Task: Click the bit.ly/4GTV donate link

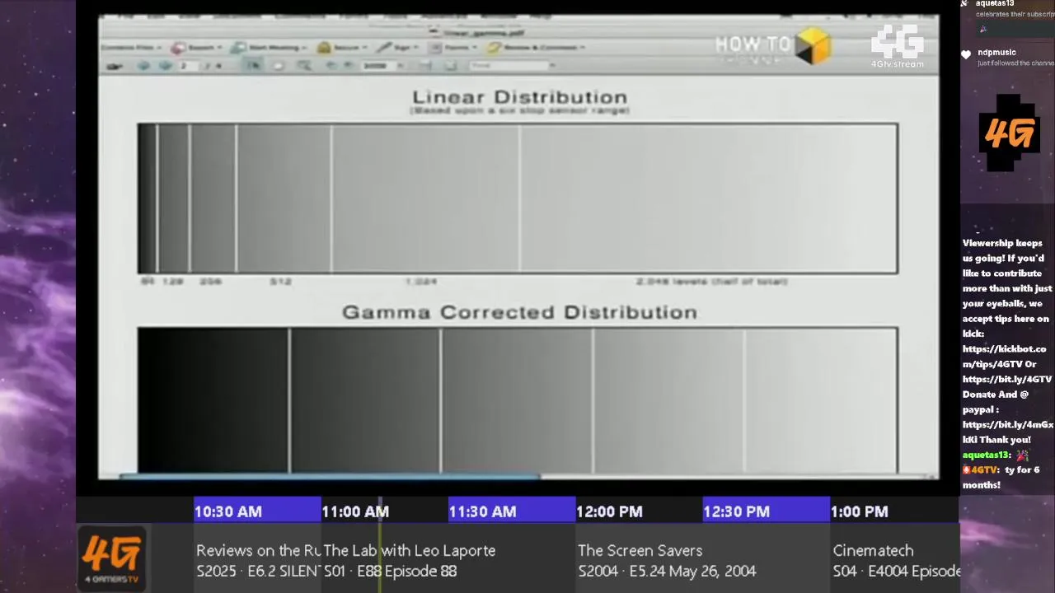Action: (x=1007, y=380)
